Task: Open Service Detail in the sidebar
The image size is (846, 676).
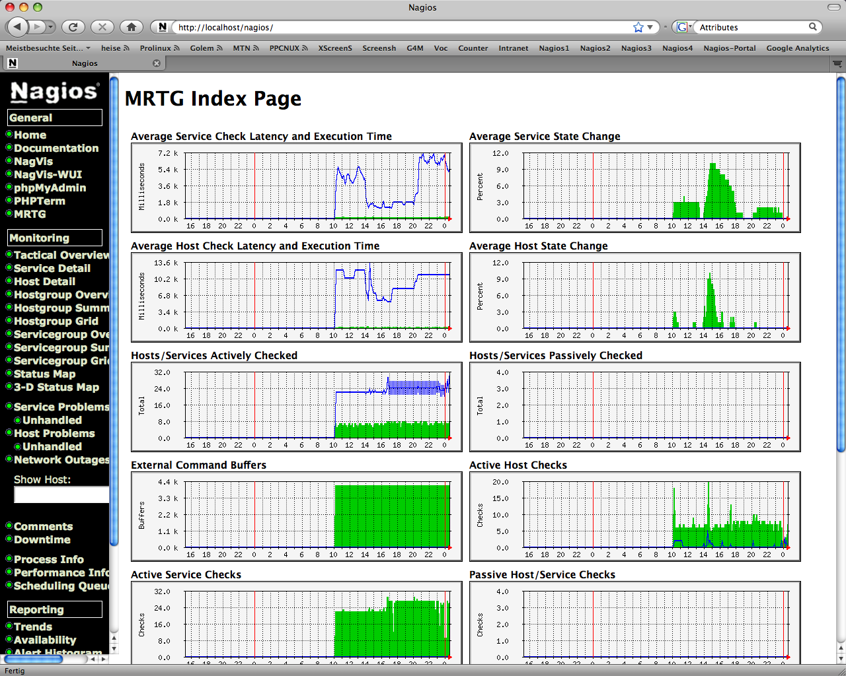Action: pos(52,268)
